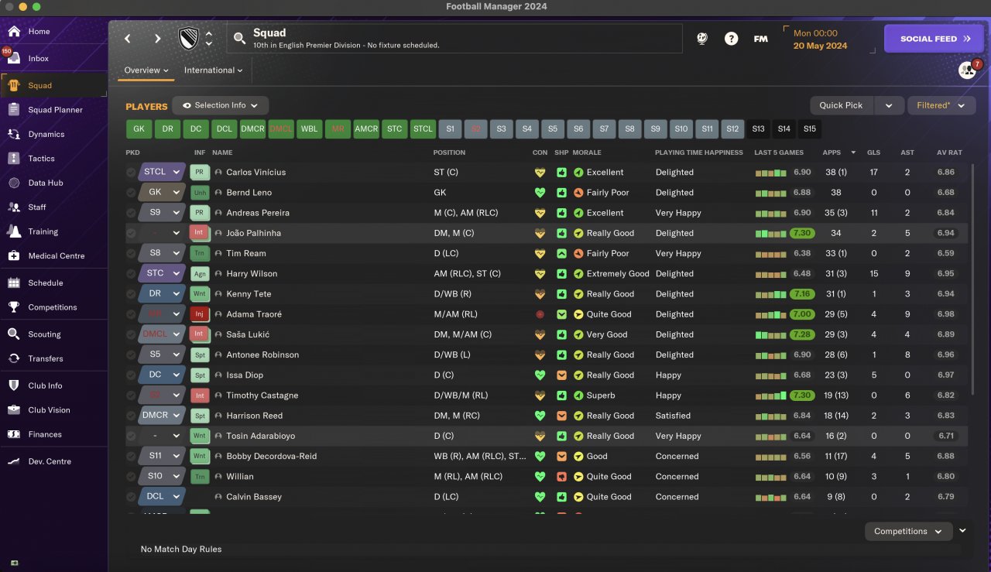Screen dimensions: 991x572
Task: Sort the table by the MORALE column
Action: (x=587, y=152)
